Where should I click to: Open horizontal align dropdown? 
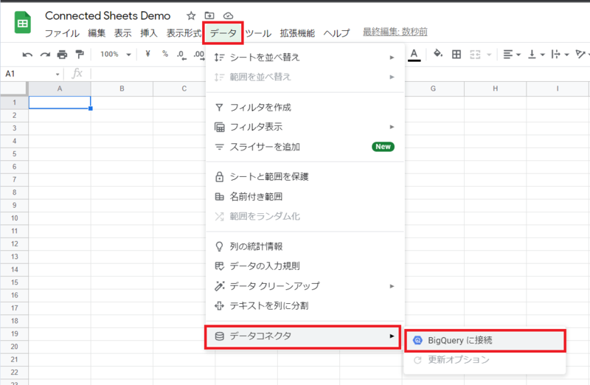pos(512,55)
